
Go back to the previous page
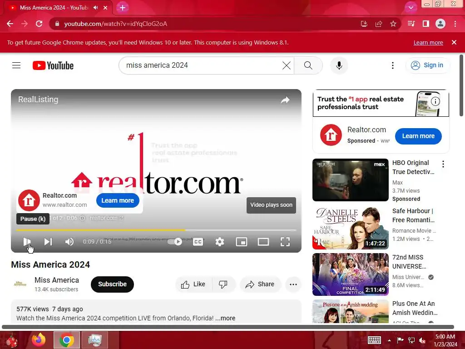(x=10, y=24)
